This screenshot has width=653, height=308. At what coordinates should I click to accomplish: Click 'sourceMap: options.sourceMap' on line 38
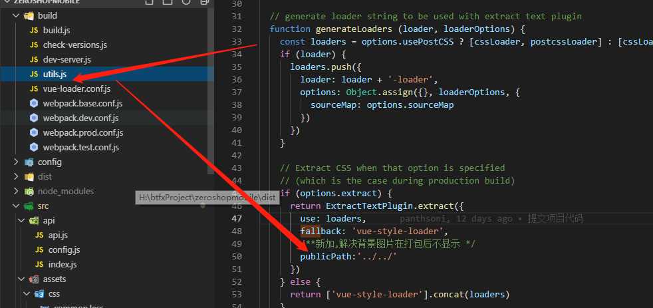coord(382,105)
